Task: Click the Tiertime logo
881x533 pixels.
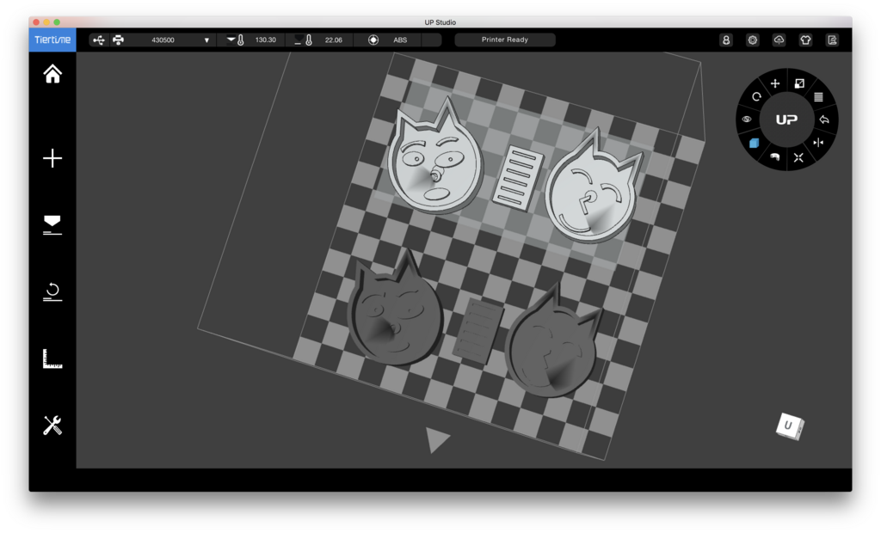Action: click(52, 40)
